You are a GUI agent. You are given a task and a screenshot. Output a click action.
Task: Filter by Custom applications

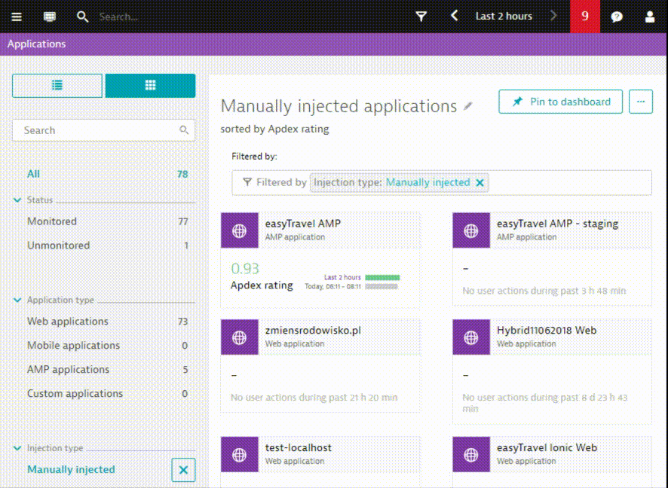[75, 394]
